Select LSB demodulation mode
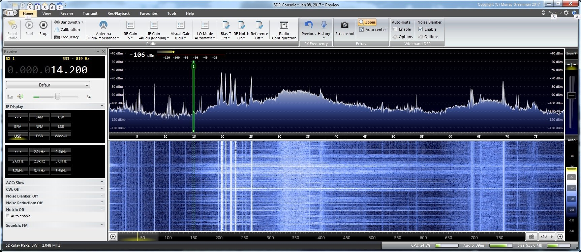The image size is (581, 252). coord(61,127)
